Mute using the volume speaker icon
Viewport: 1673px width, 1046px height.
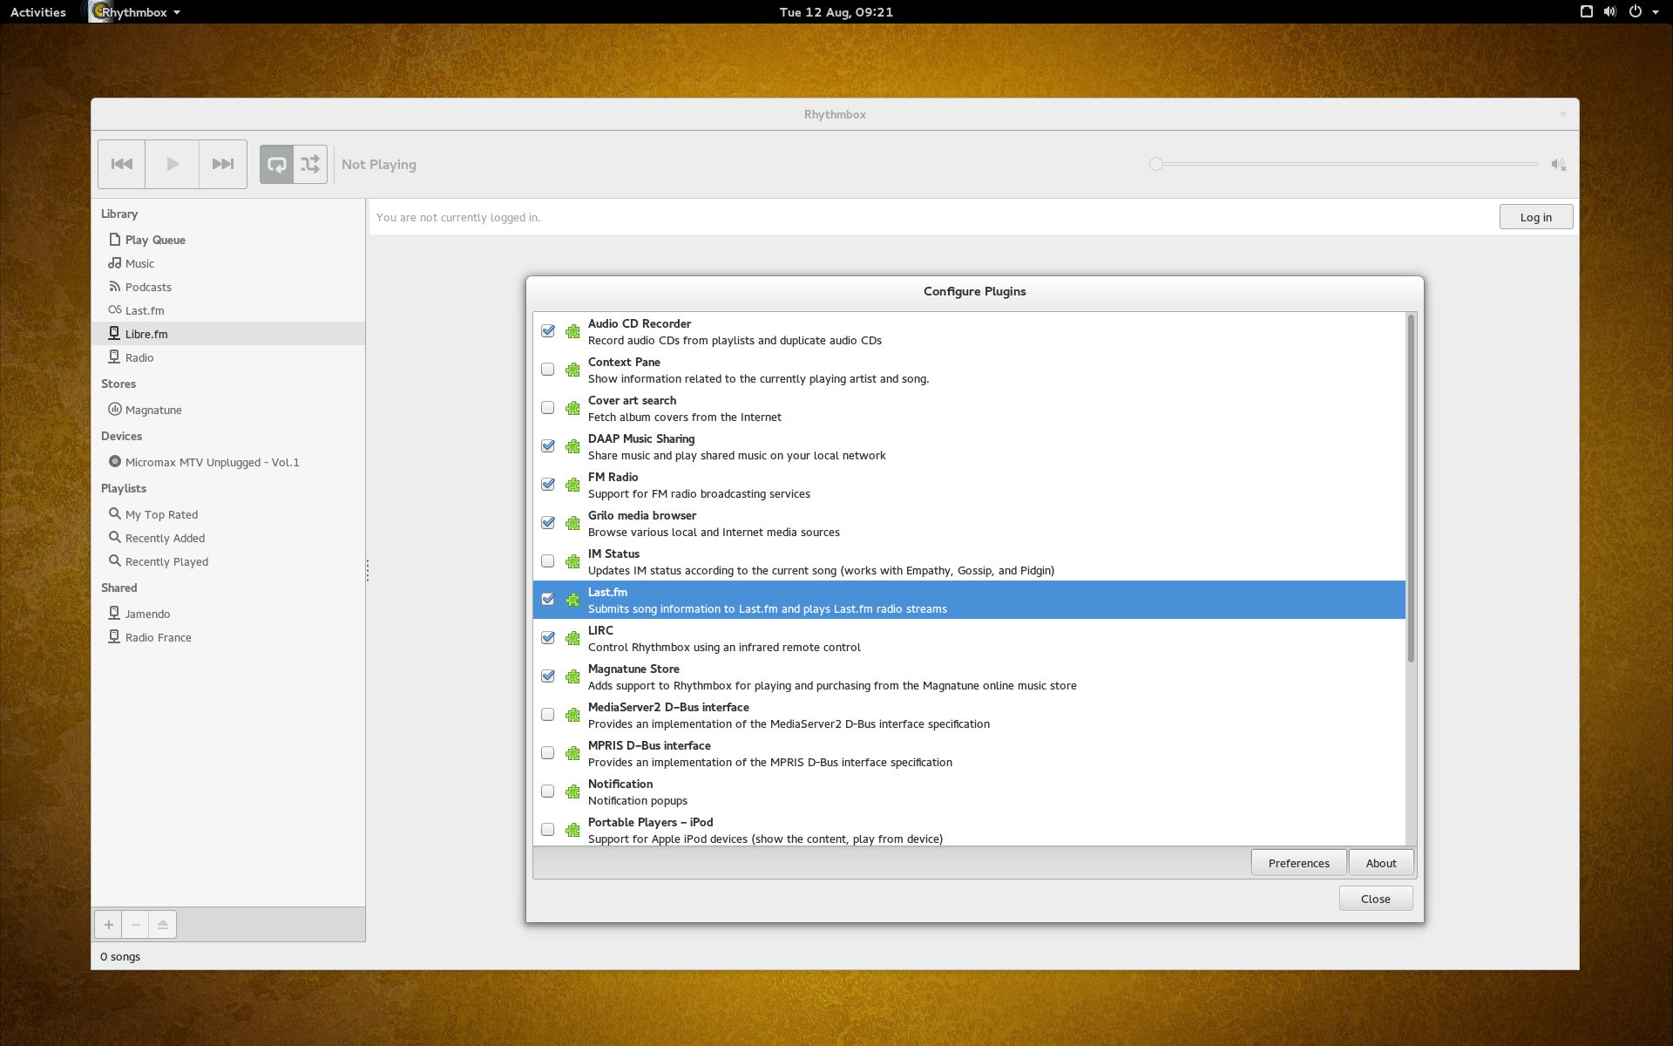[1558, 164]
